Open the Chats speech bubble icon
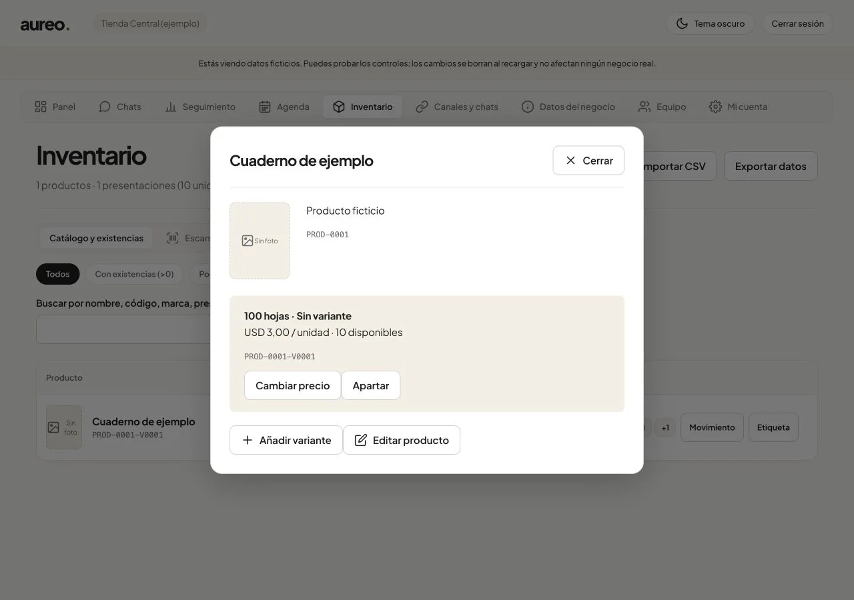854x600 pixels. pyautogui.click(x=105, y=107)
